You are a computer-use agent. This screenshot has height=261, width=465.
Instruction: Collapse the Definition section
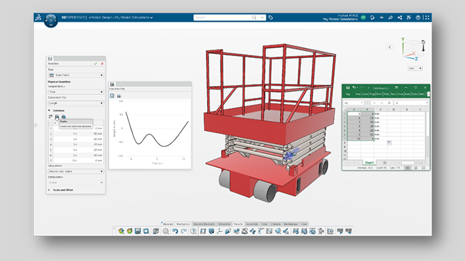point(49,111)
